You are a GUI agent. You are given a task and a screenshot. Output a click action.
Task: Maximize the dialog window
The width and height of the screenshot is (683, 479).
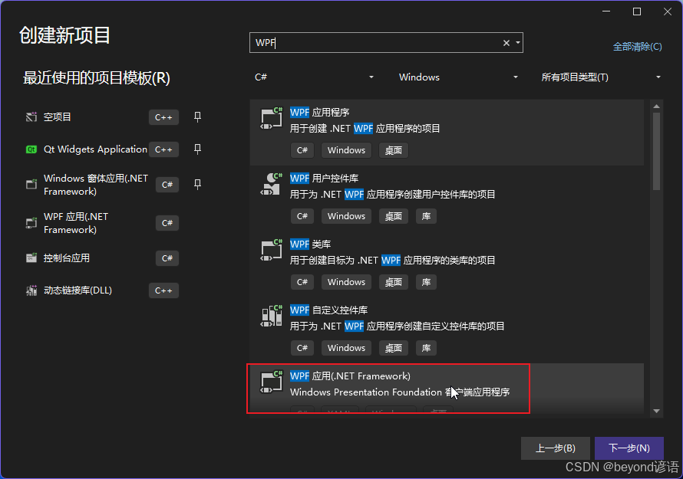(x=637, y=11)
